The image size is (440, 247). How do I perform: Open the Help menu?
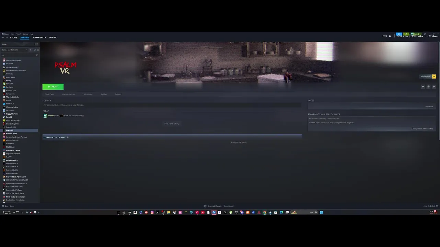coord(31,34)
